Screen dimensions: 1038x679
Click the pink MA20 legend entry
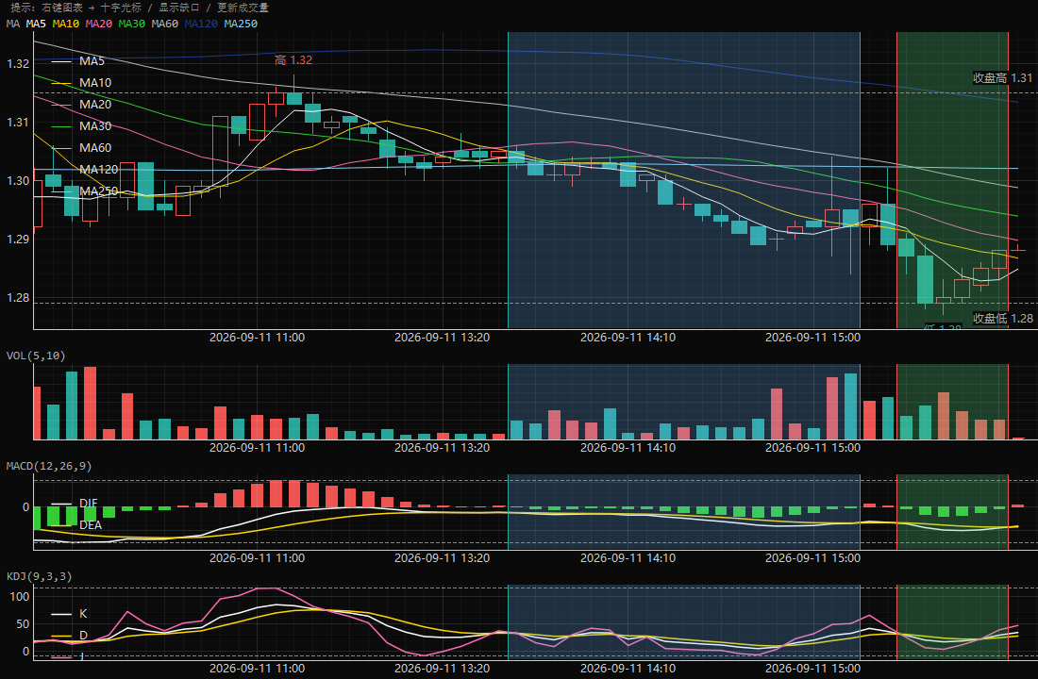coord(81,105)
